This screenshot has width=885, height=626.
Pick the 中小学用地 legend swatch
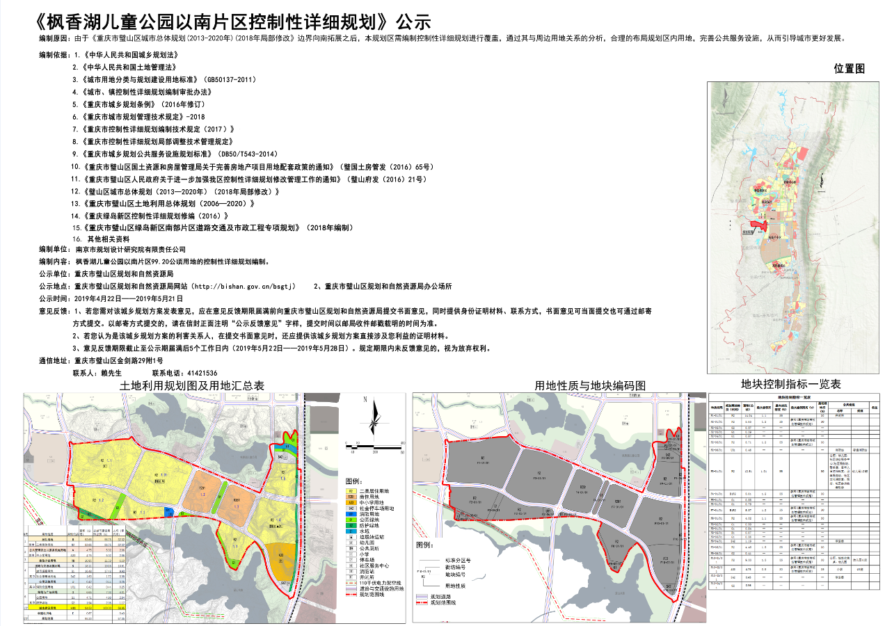(351, 502)
